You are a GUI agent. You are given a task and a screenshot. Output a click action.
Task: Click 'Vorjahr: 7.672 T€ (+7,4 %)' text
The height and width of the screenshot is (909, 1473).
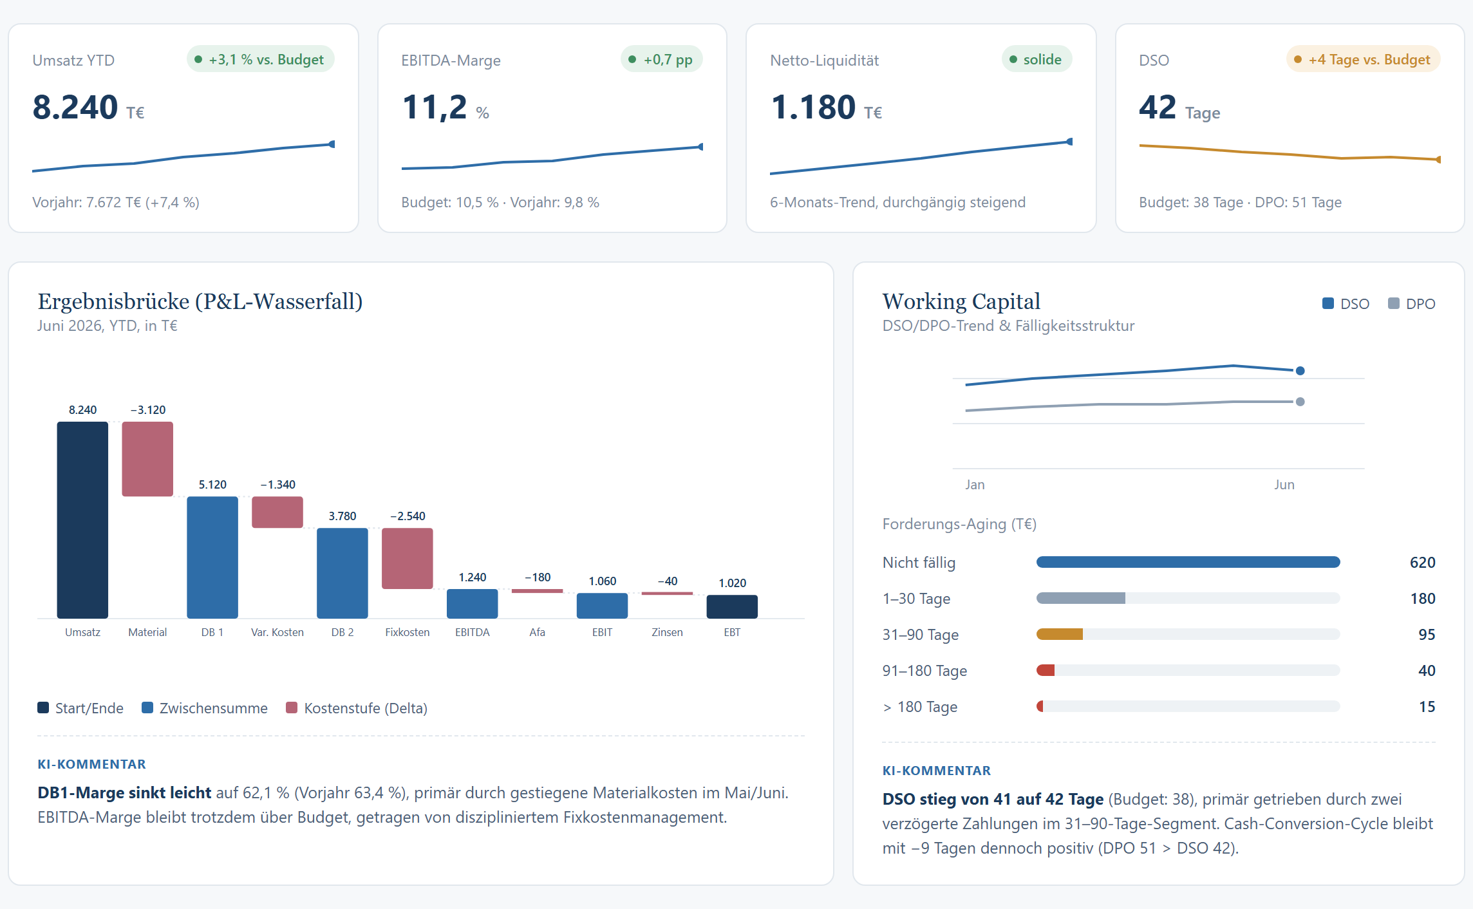116,202
